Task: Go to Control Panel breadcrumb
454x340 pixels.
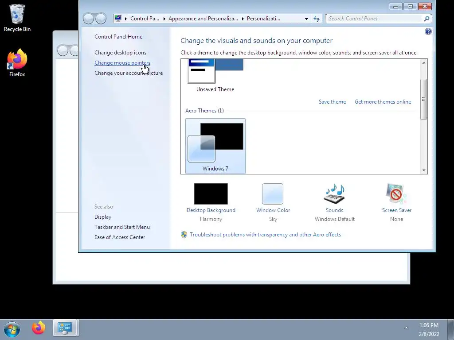Action: pos(145,19)
